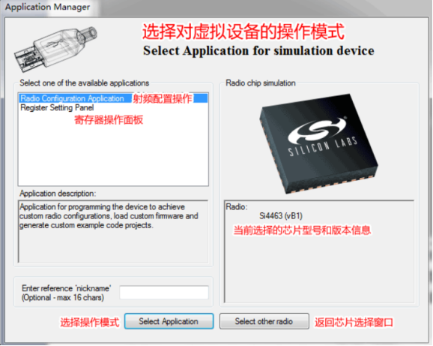This screenshot has height=346, width=433.
Task: Click the Select Application button
Action: click(x=169, y=321)
